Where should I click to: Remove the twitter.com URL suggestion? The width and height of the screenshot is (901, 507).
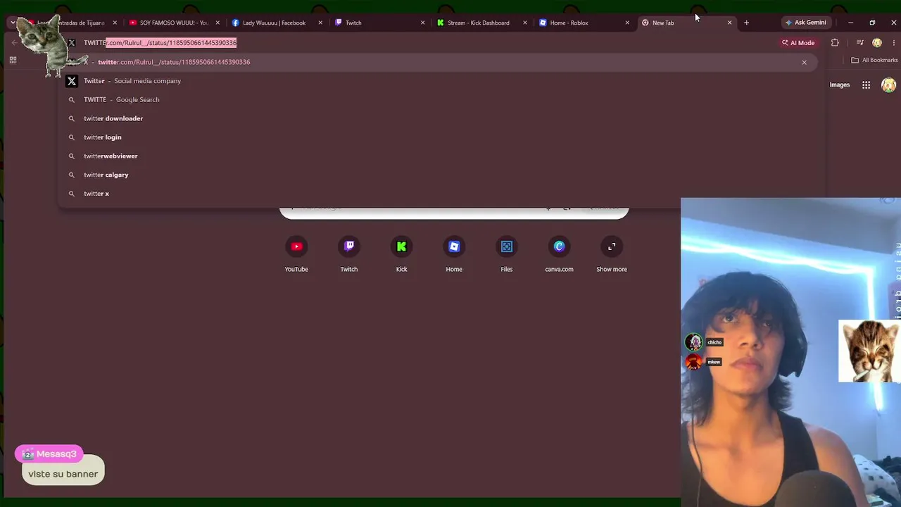click(x=804, y=62)
